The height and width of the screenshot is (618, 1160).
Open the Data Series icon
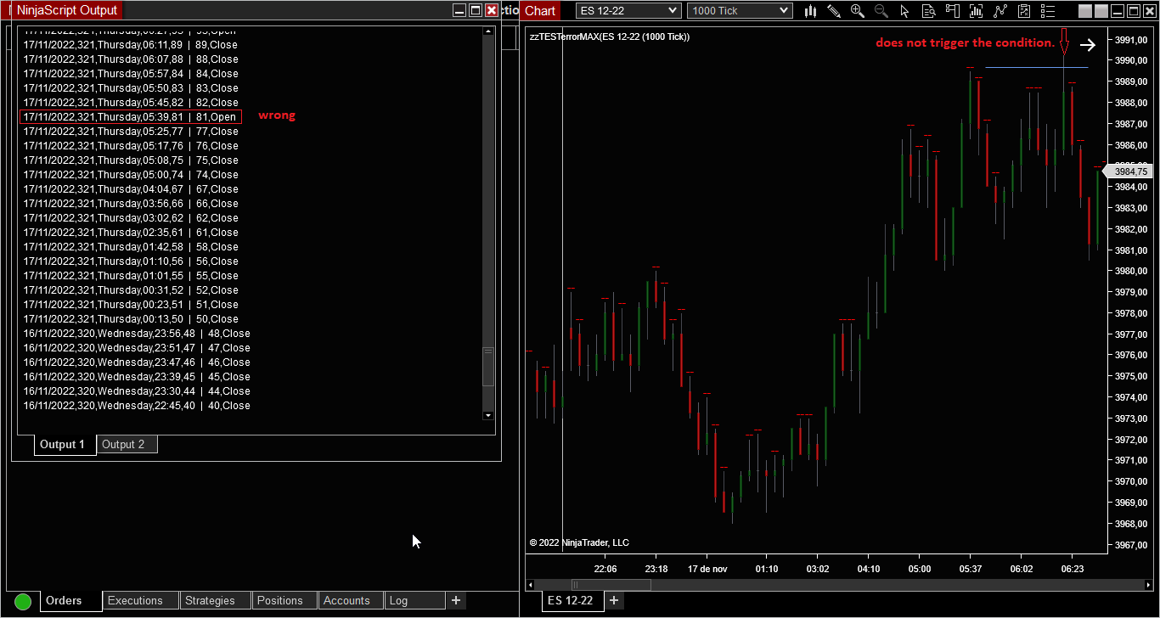[x=977, y=10]
